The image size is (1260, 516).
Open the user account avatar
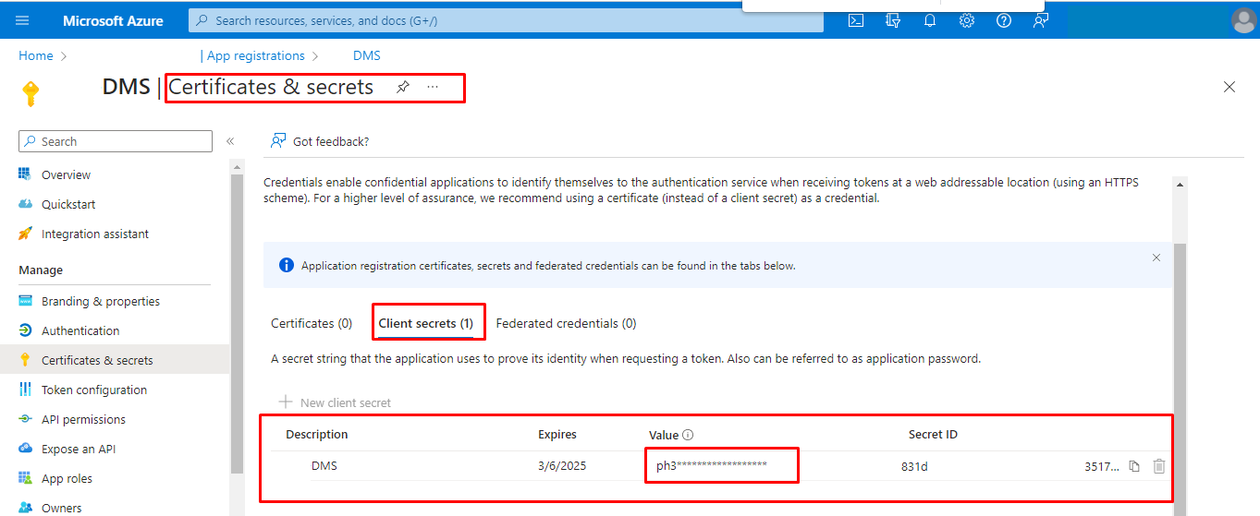pyautogui.click(x=1244, y=20)
